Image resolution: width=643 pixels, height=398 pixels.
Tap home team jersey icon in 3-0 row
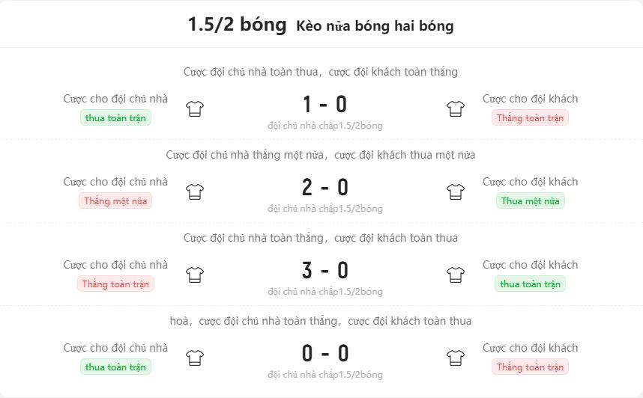coord(195,275)
